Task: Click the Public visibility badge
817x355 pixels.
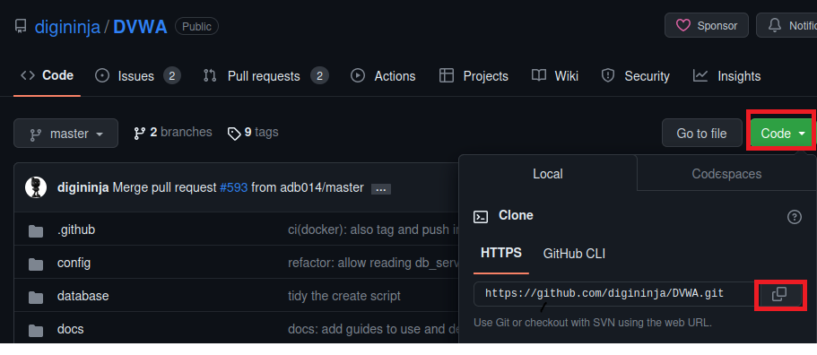Action: click(196, 26)
